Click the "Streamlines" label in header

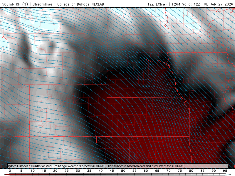tap(43, 4)
